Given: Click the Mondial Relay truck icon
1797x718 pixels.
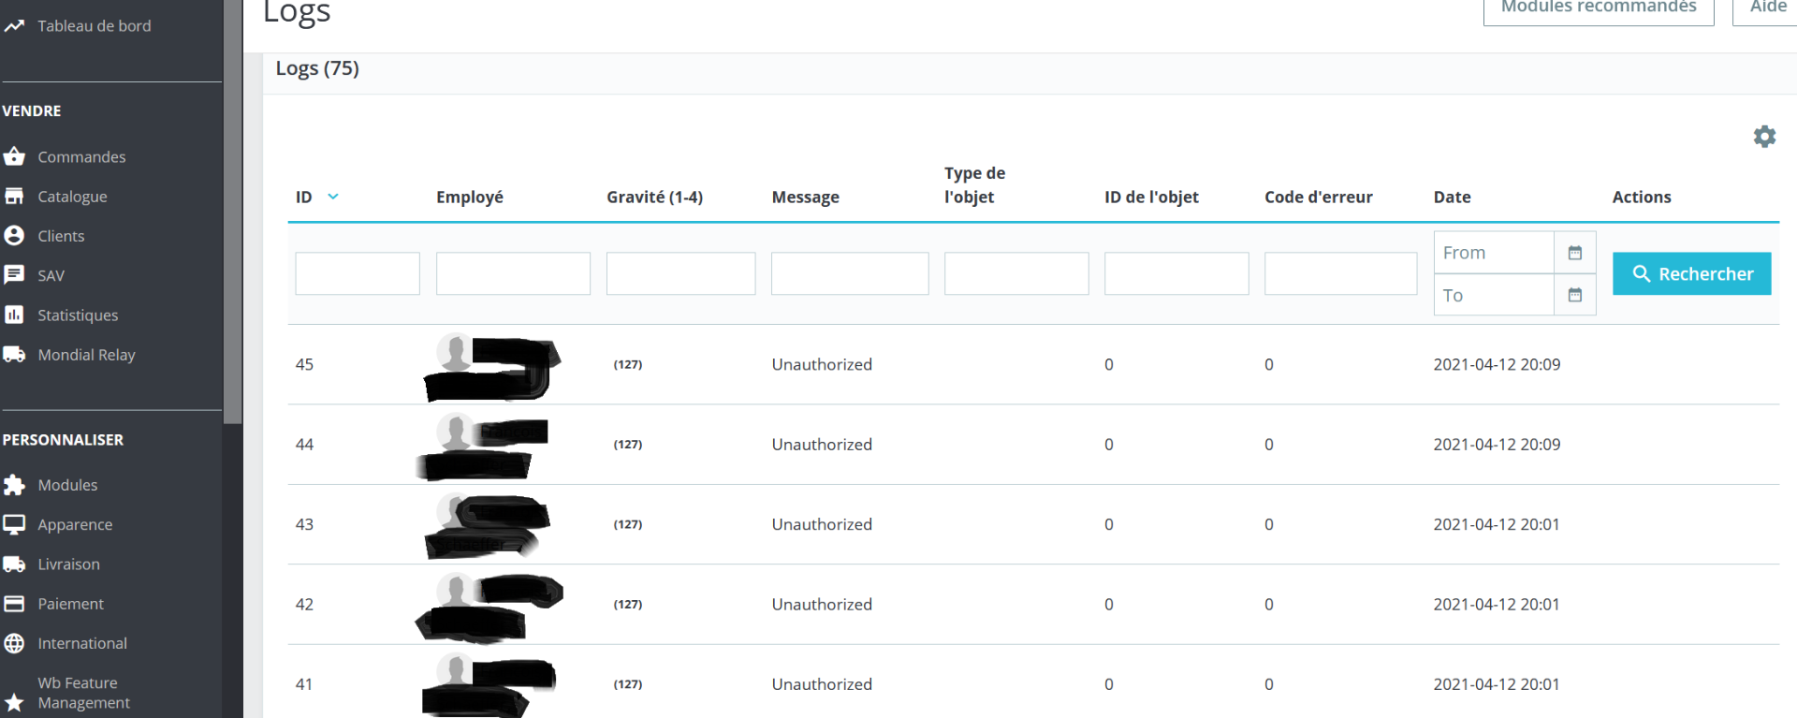Looking at the screenshot, I should 14,354.
